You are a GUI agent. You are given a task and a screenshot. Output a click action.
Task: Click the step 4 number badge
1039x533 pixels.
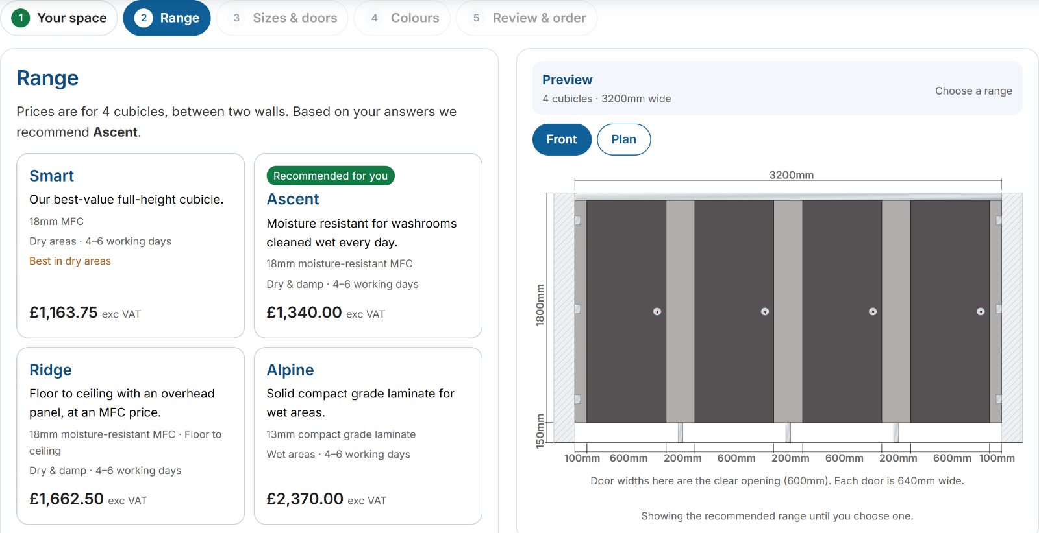374,18
